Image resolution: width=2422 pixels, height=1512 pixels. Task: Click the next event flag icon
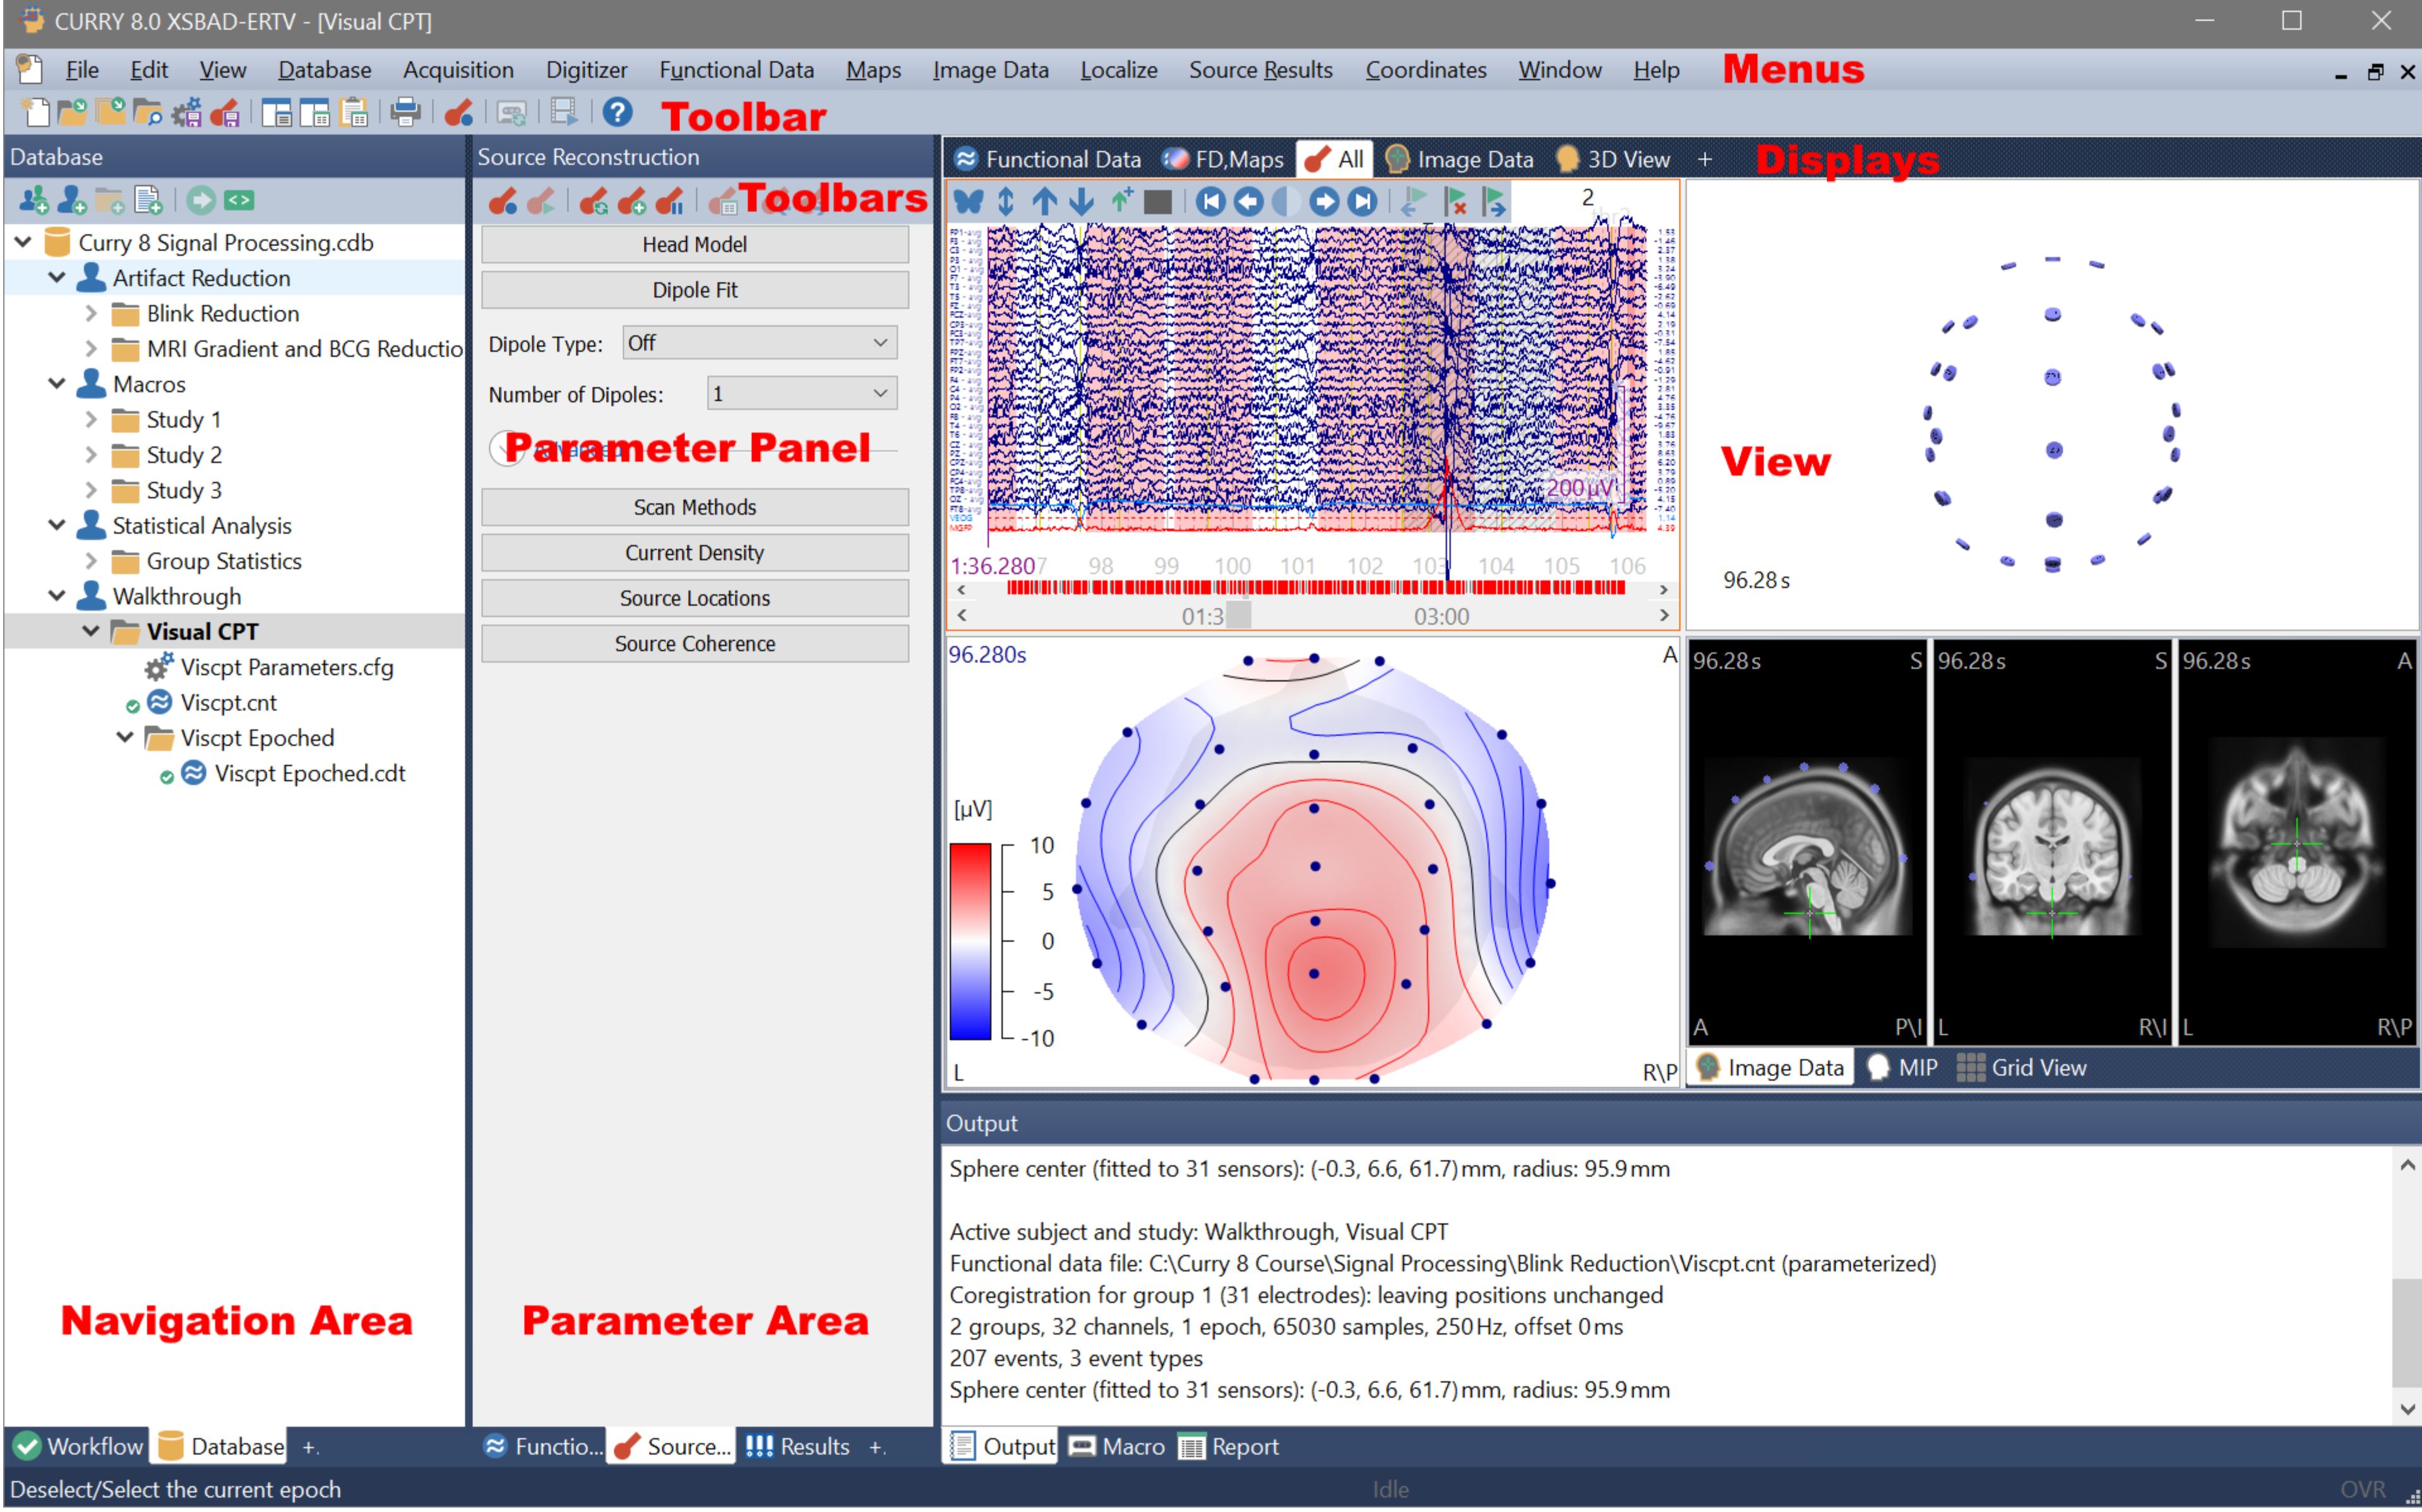point(1493,201)
